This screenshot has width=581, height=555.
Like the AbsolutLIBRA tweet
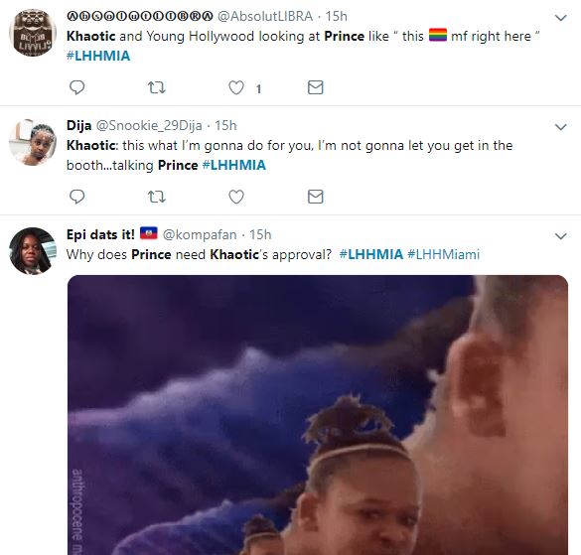point(236,87)
